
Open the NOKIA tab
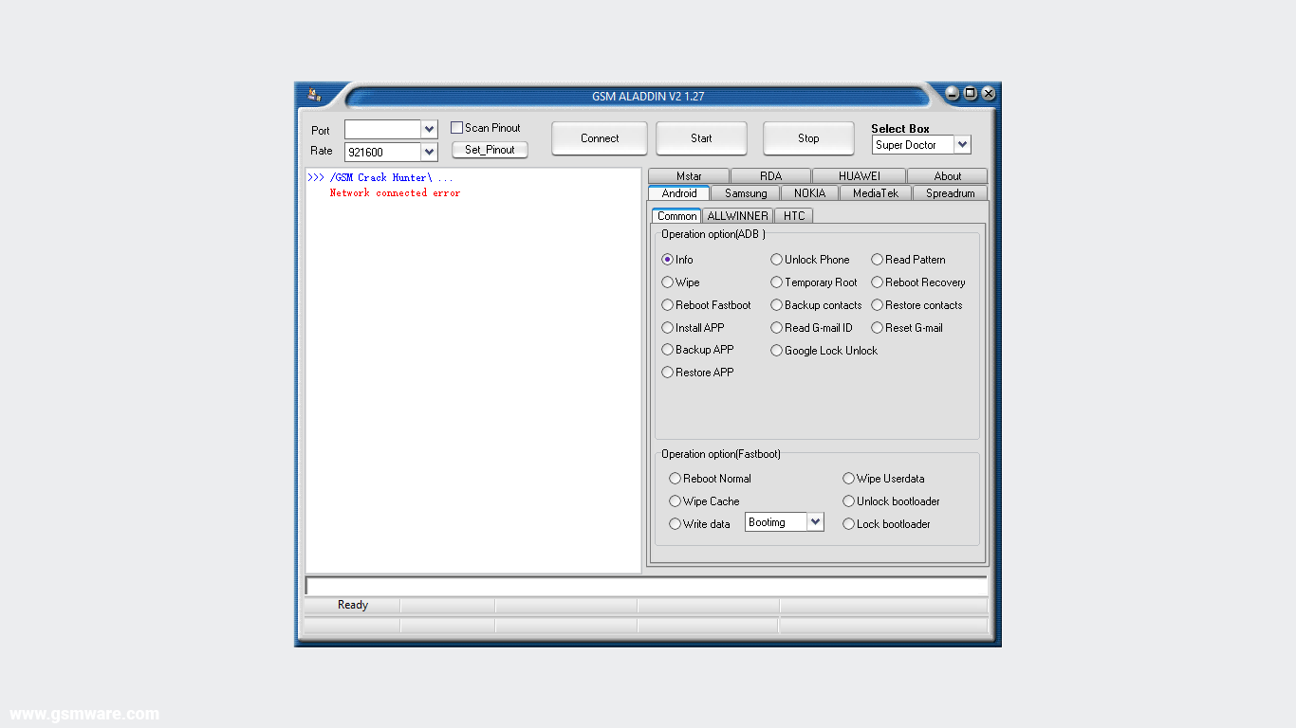point(810,192)
